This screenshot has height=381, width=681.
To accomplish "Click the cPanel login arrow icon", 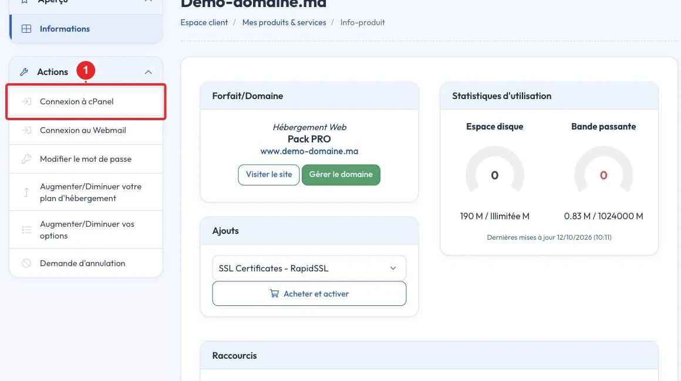I will click(x=26, y=101).
